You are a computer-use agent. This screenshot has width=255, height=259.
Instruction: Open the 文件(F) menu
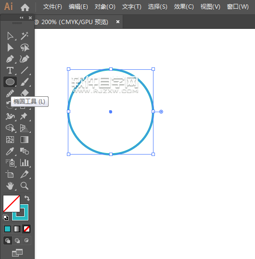pyautogui.click(x=52, y=7)
